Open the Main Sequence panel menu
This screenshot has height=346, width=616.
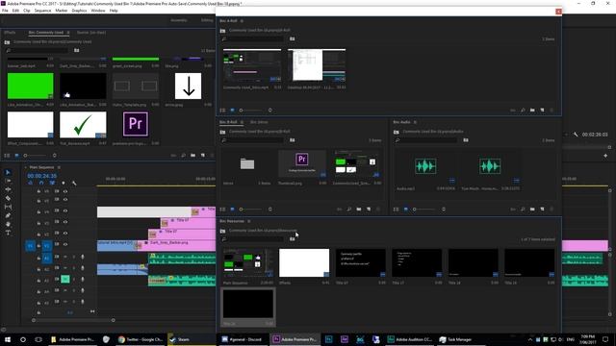click(59, 167)
